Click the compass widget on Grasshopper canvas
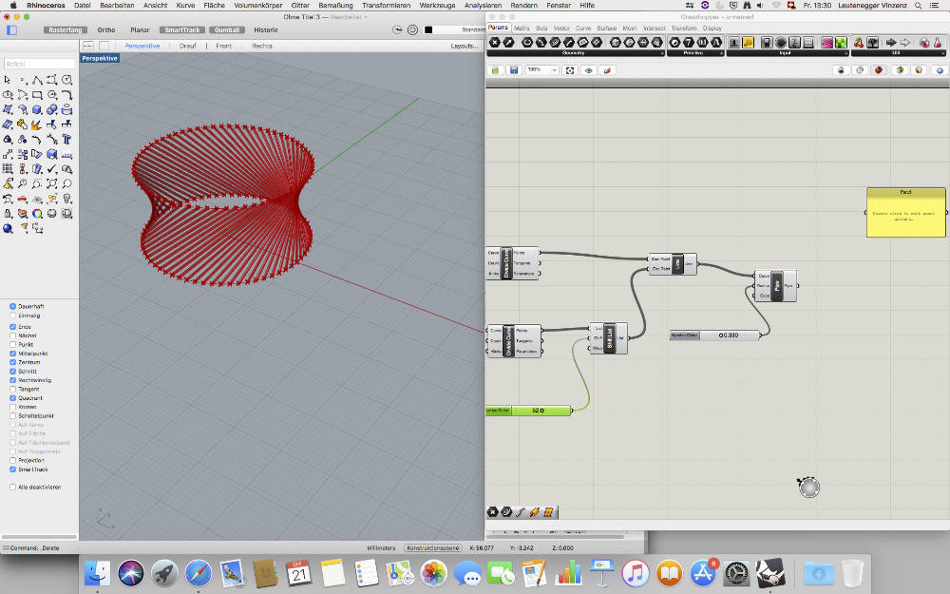This screenshot has width=950, height=594. point(808,487)
